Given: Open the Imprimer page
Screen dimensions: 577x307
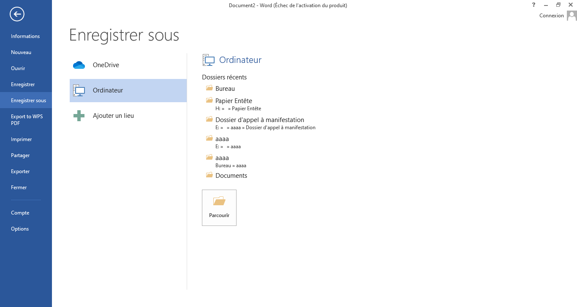Looking at the screenshot, I should (26, 139).
